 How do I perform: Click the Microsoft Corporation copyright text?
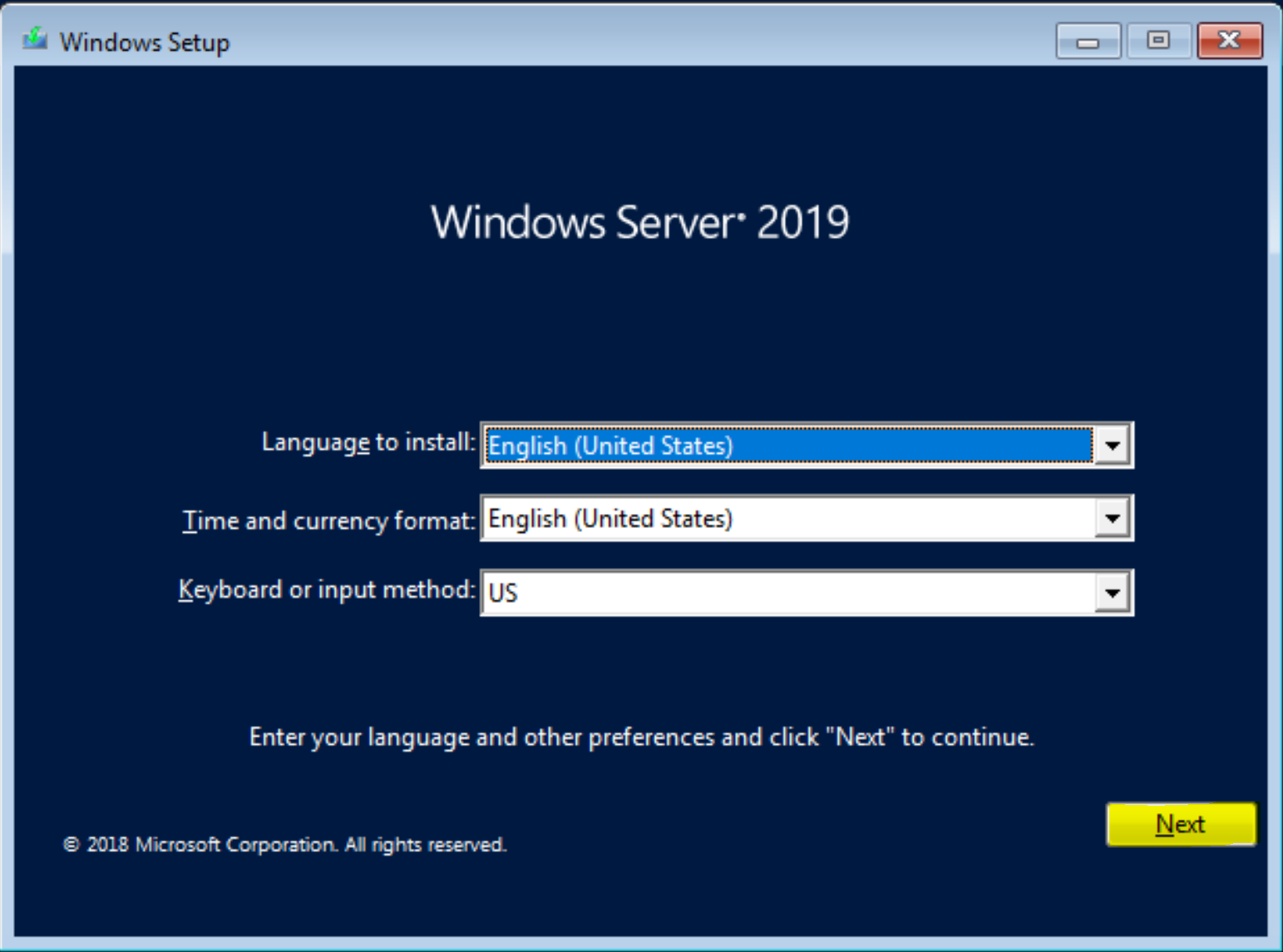click(284, 845)
